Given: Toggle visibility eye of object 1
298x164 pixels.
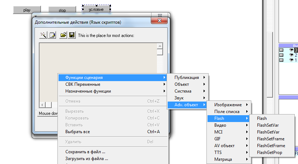Looking at the screenshot, I should point(291,60).
